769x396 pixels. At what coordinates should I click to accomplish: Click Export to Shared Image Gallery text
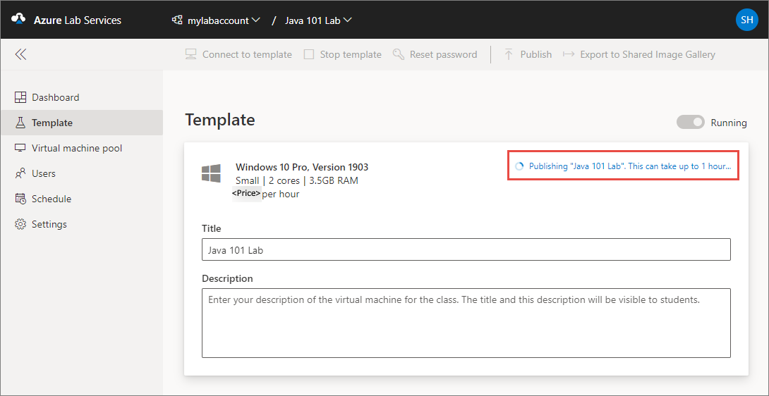pos(648,54)
